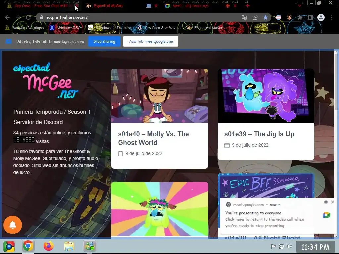This screenshot has width=339, height=254.
Task: Open the Servidor de Discord link
Action: (38, 122)
